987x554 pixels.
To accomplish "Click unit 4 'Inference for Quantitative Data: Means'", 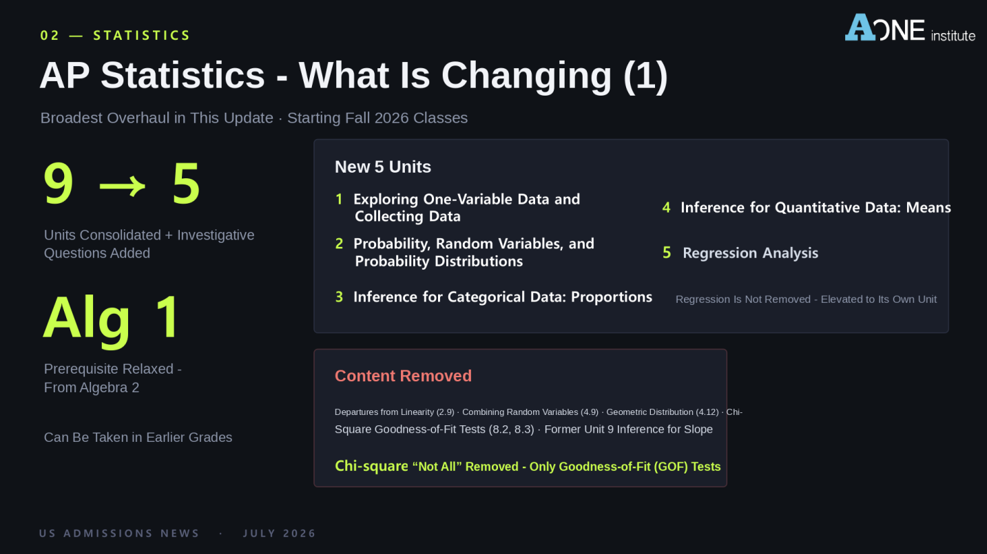I will coord(807,207).
